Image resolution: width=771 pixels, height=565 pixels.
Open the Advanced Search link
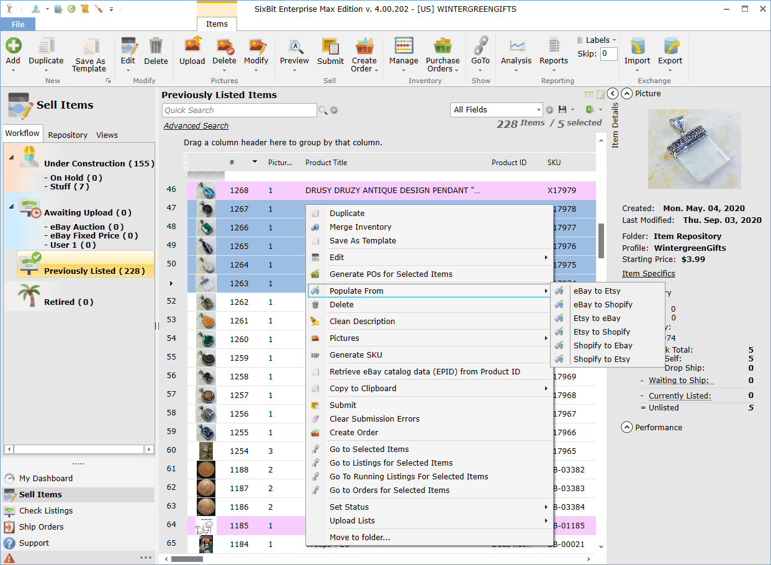[196, 125]
